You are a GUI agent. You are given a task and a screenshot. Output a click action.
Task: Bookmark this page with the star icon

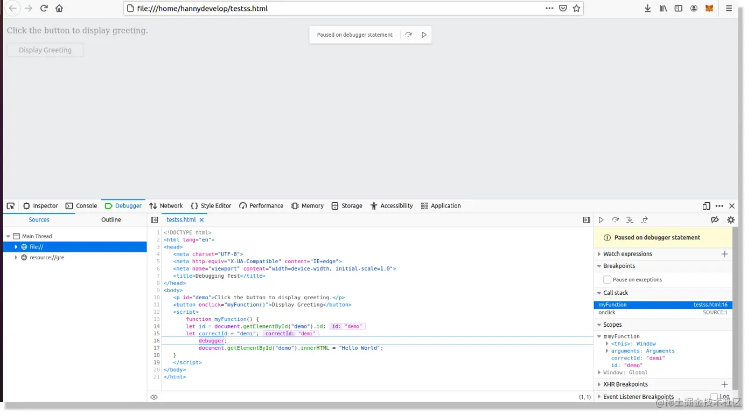[x=576, y=8]
